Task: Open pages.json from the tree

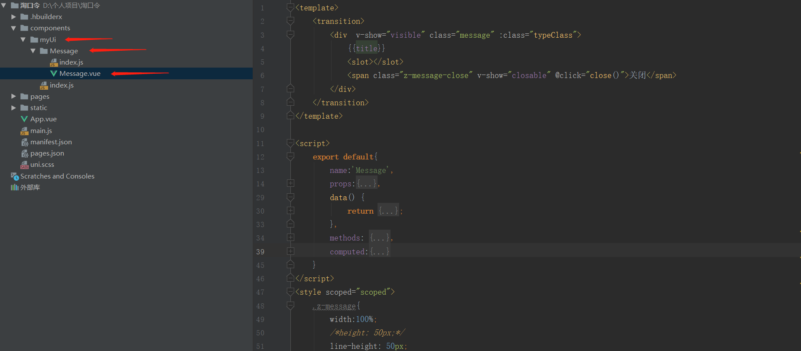Action: pyautogui.click(x=47, y=153)
